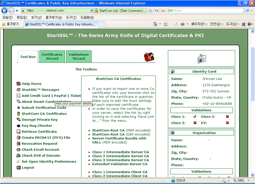Switch to the Validations Wizard tab
The image size is (255, 184).
click(79, 56)
